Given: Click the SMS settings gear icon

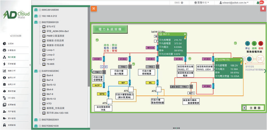Looking at the screenshot, I should point(182,3).
